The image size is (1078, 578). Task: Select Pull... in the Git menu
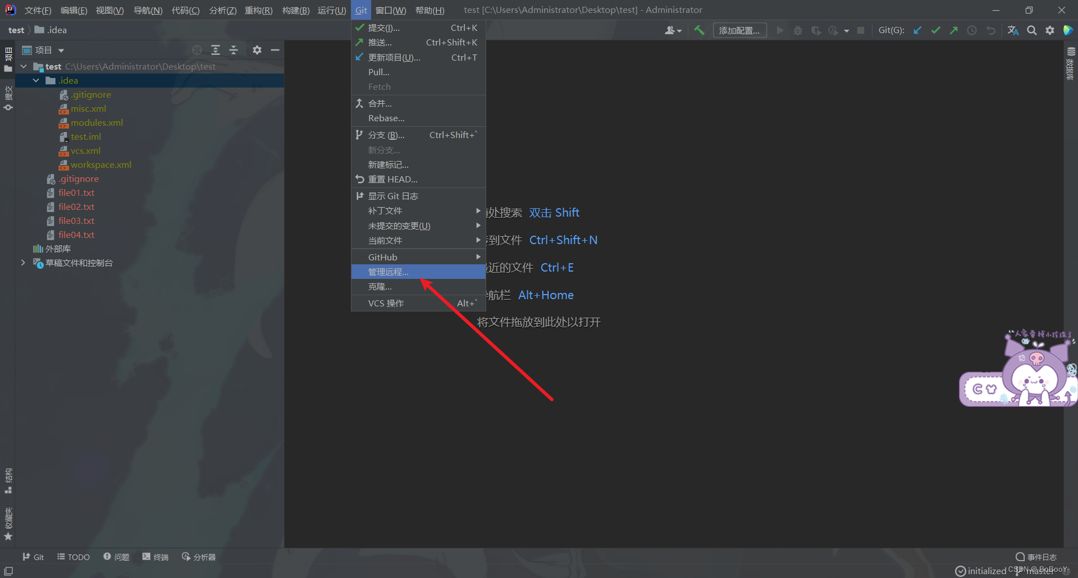pos(418,72)
